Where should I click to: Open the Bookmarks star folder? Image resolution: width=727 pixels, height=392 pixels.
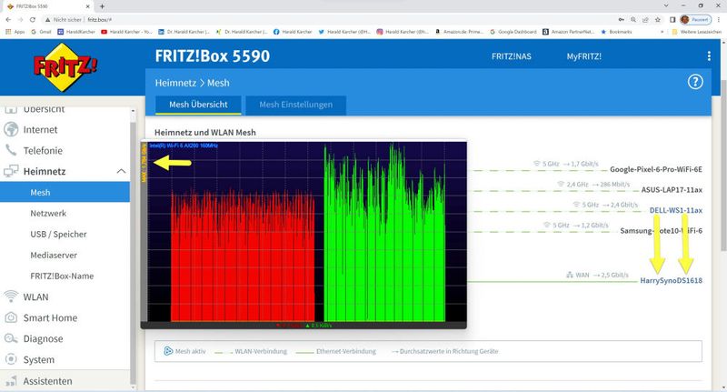(616, 32)
